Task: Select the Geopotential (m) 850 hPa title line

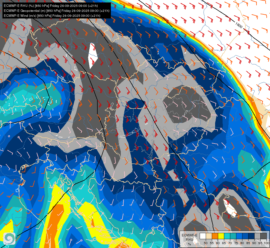Action: click(57, 11)
